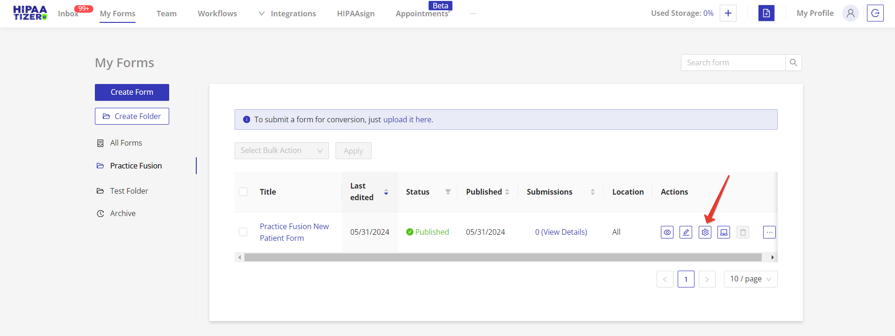895x336 pixels.
Task: Click the horizontal scrollbar under the table
Action: (502, 258)
